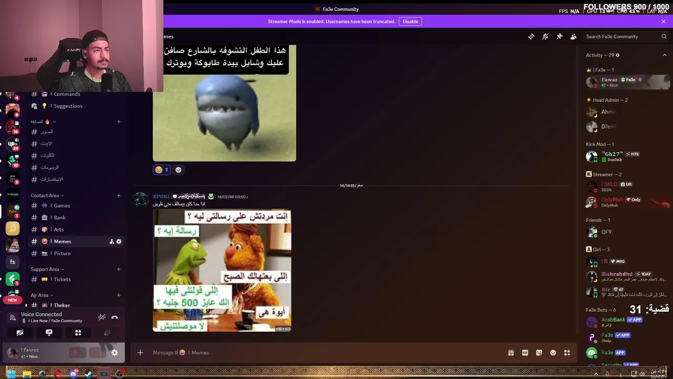Switch to the Arts channel
Image resolution: width=673 pixels, height=379 pixels.
77,230
